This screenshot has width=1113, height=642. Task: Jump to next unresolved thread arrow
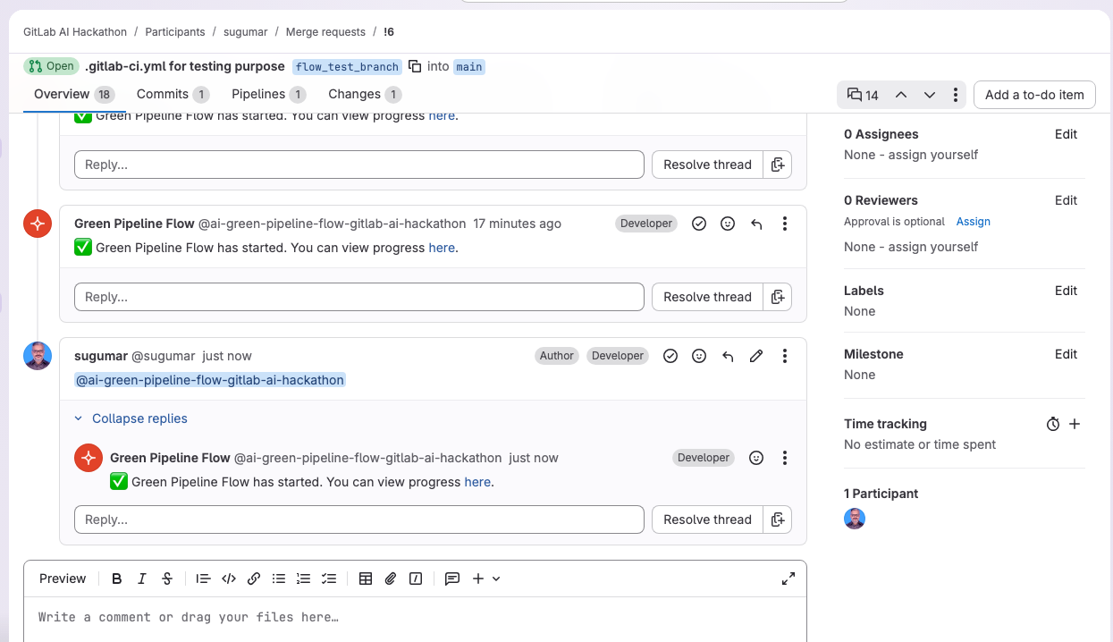930,95
